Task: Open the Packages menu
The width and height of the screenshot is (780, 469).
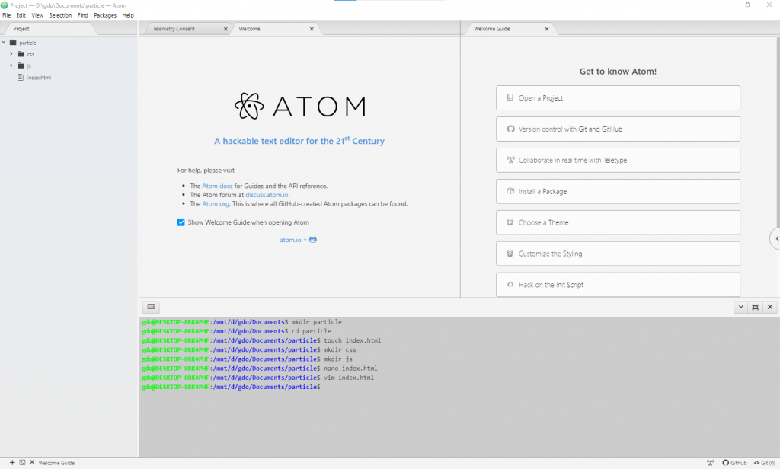Action: [x=105, y=15]
